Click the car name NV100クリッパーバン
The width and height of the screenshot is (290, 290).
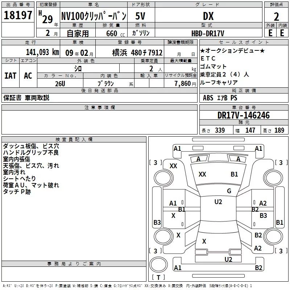(x=94, y=16)
